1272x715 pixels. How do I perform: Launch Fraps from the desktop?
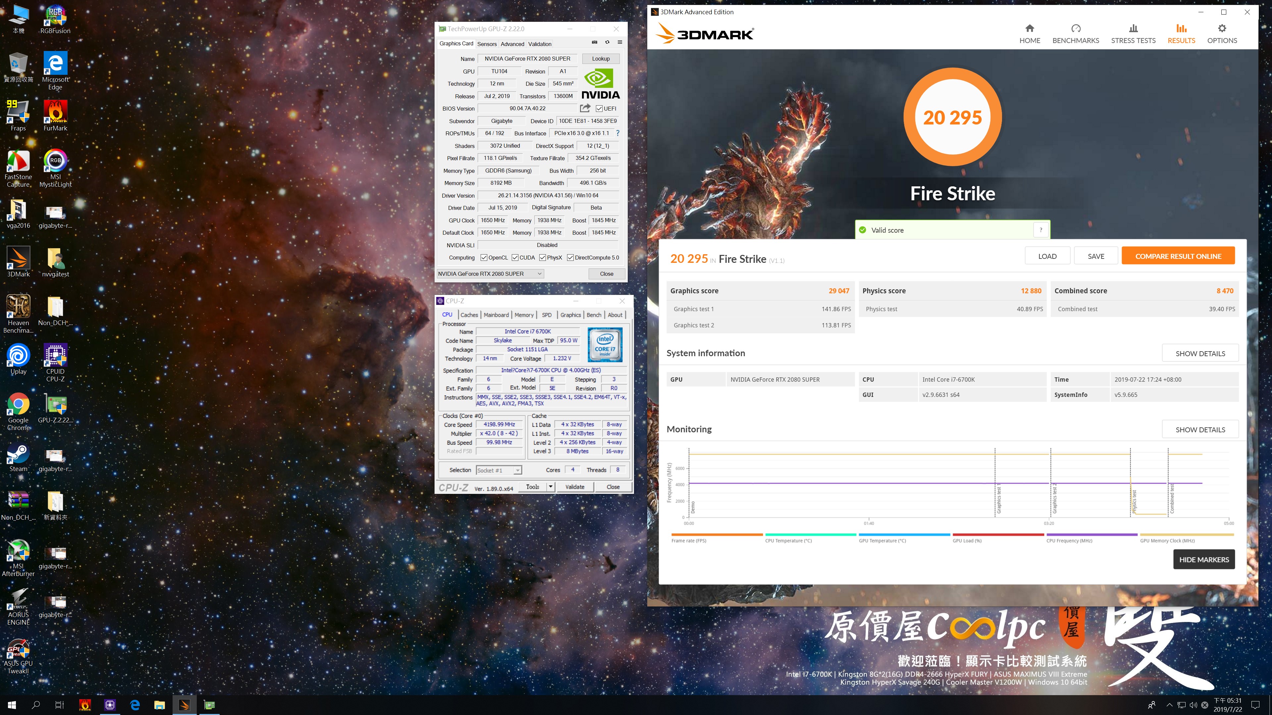coord(18,116)
